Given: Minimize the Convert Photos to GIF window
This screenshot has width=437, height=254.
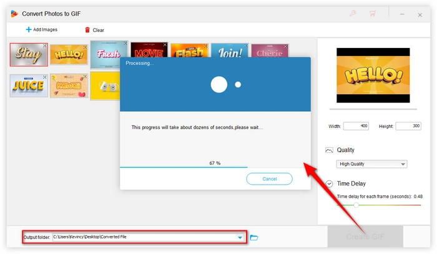Looking at the screenshot, I should (x=402, y=14).
